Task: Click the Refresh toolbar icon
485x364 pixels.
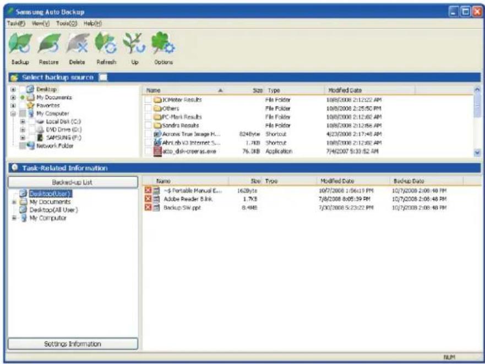Action: click(106, 43)
